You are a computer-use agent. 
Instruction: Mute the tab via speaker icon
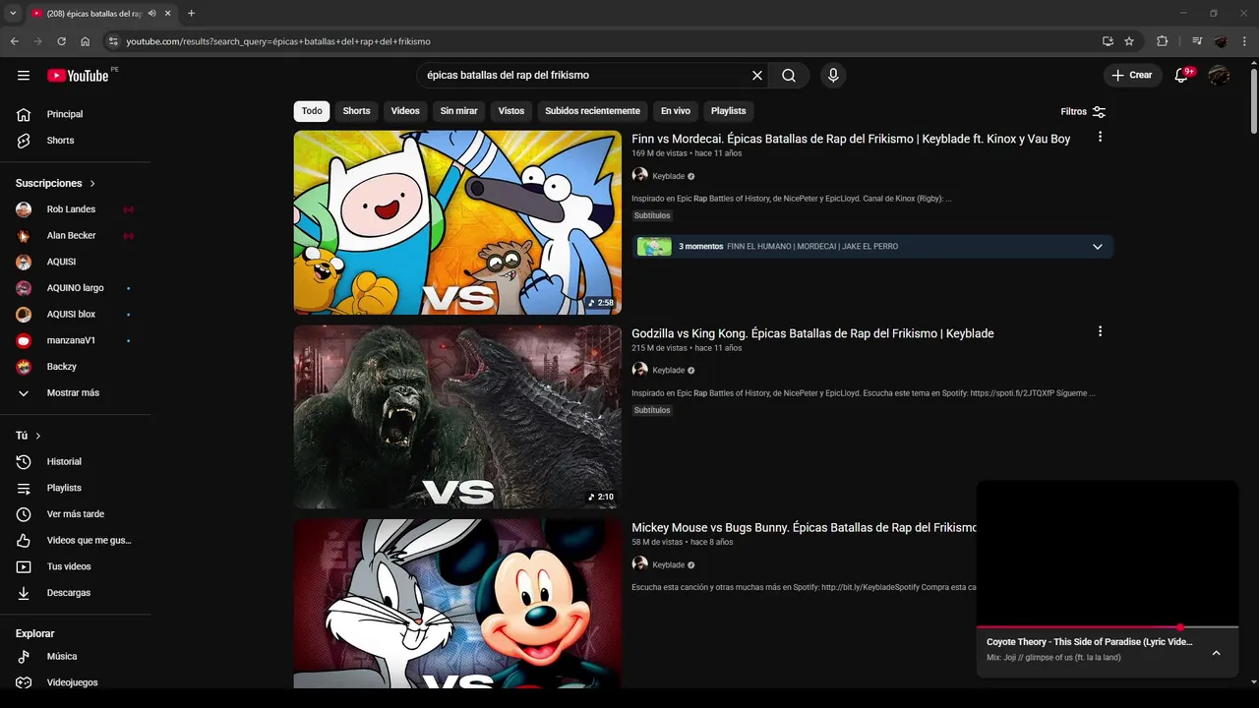[152, 14]
